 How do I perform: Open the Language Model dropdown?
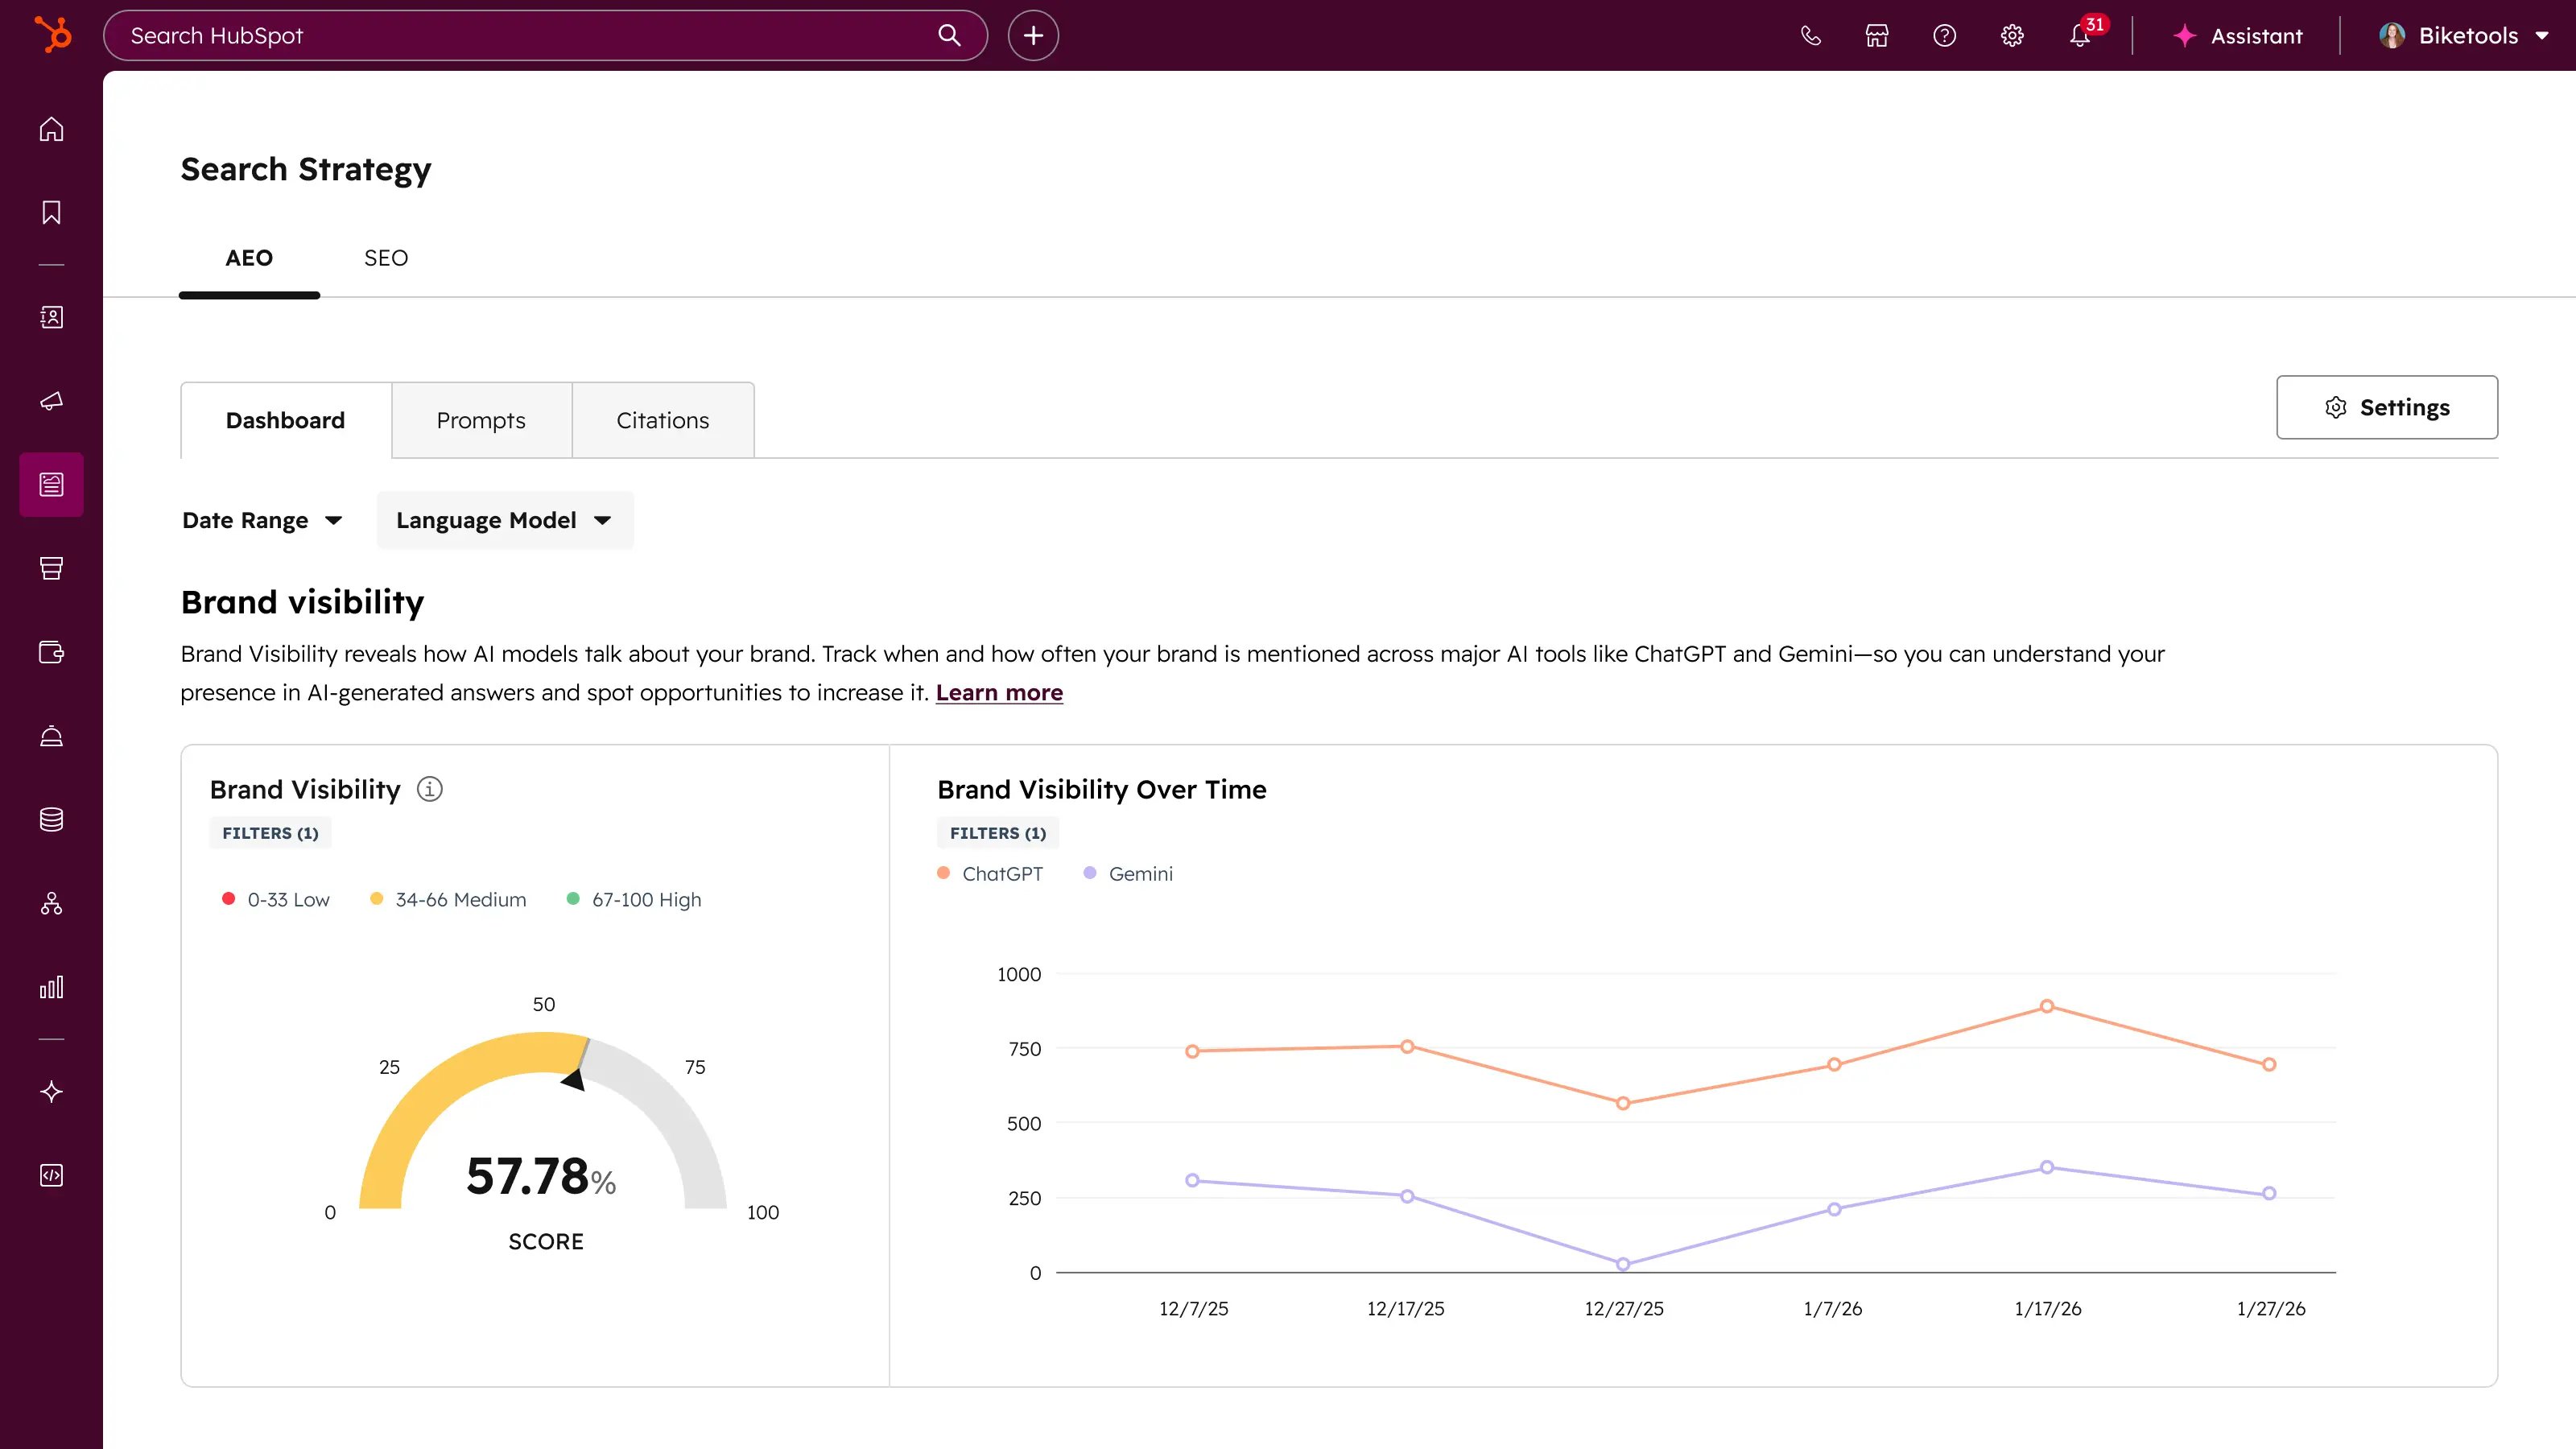(x=504, y=520)
